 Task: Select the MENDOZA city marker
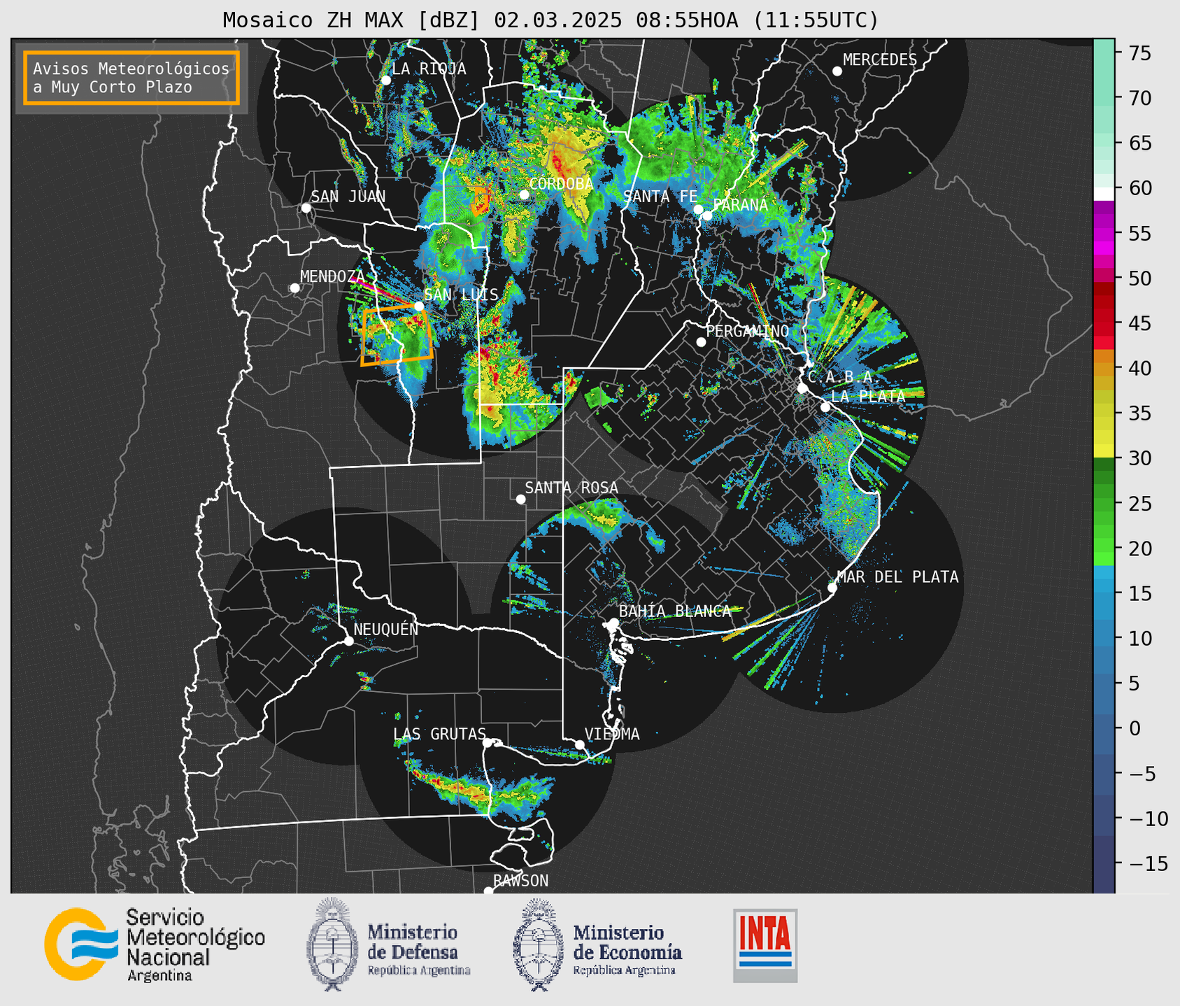295,288
